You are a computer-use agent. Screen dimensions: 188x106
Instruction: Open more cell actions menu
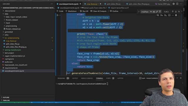point(173,15)
